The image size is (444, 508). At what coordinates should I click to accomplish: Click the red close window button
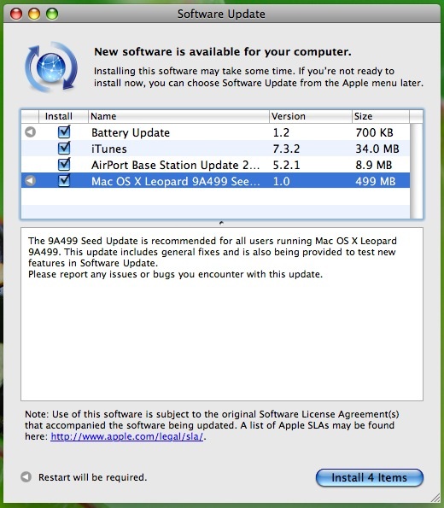click(16, 14)
